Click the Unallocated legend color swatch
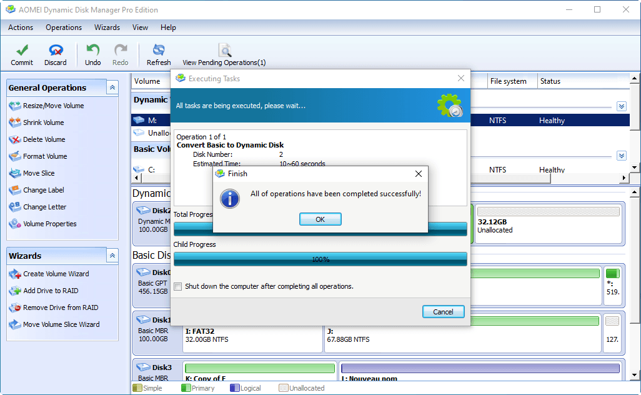 click(x=283, y=387)
